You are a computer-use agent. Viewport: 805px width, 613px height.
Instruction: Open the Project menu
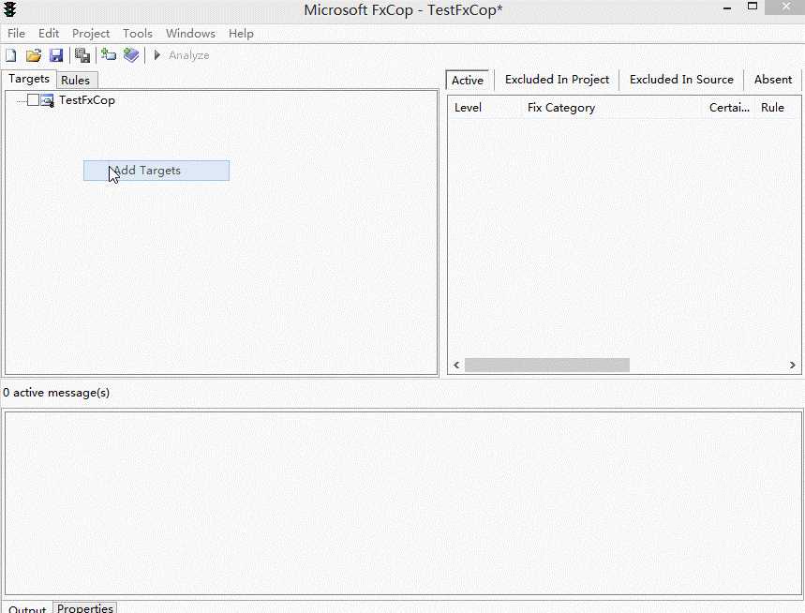tap(91, 34)
